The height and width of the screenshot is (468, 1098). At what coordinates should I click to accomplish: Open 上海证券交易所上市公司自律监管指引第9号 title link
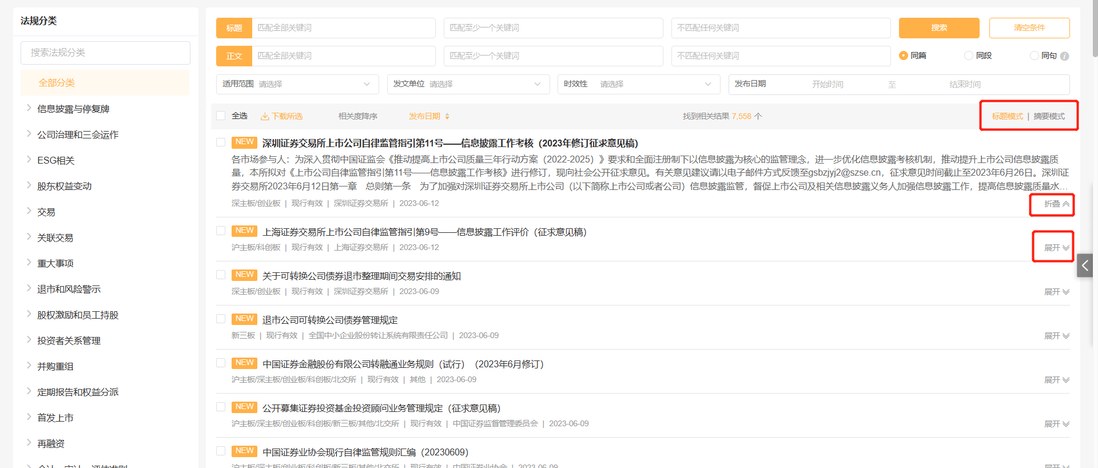click(424, 232)
